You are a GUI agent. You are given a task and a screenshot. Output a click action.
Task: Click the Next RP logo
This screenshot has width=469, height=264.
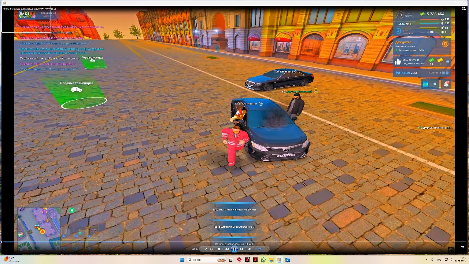point(27,15)
